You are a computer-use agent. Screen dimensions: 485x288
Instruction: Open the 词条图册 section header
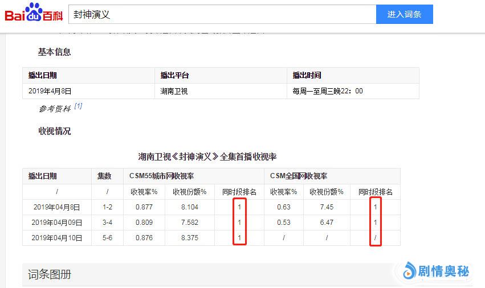50,275
